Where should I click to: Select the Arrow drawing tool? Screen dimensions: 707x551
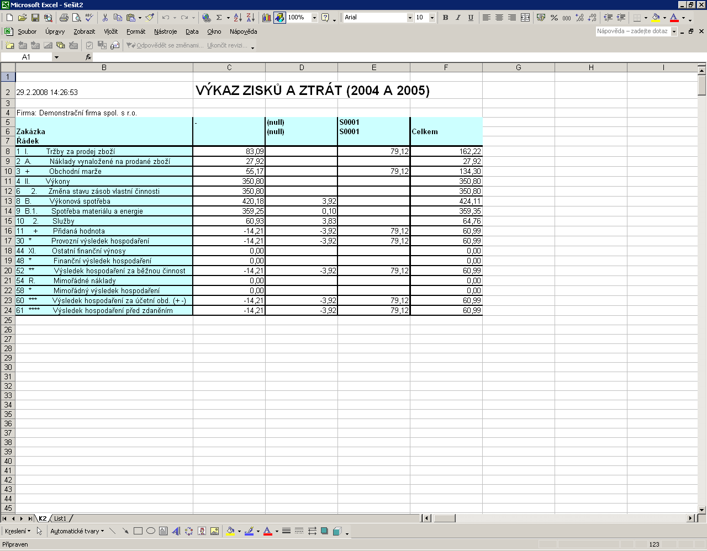click(125, 531)
